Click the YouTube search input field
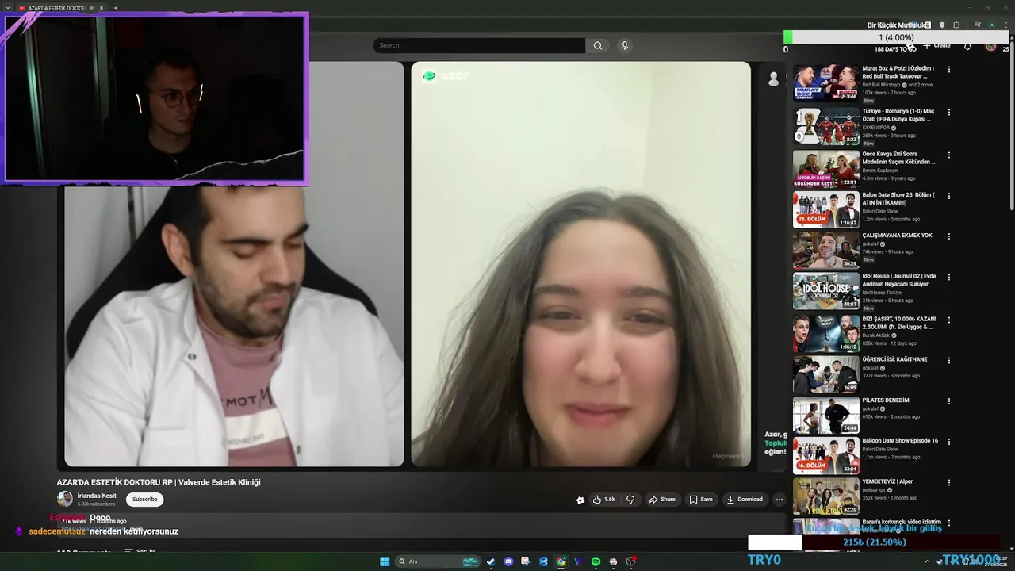 pyautogui.click(x=479, y=45)
